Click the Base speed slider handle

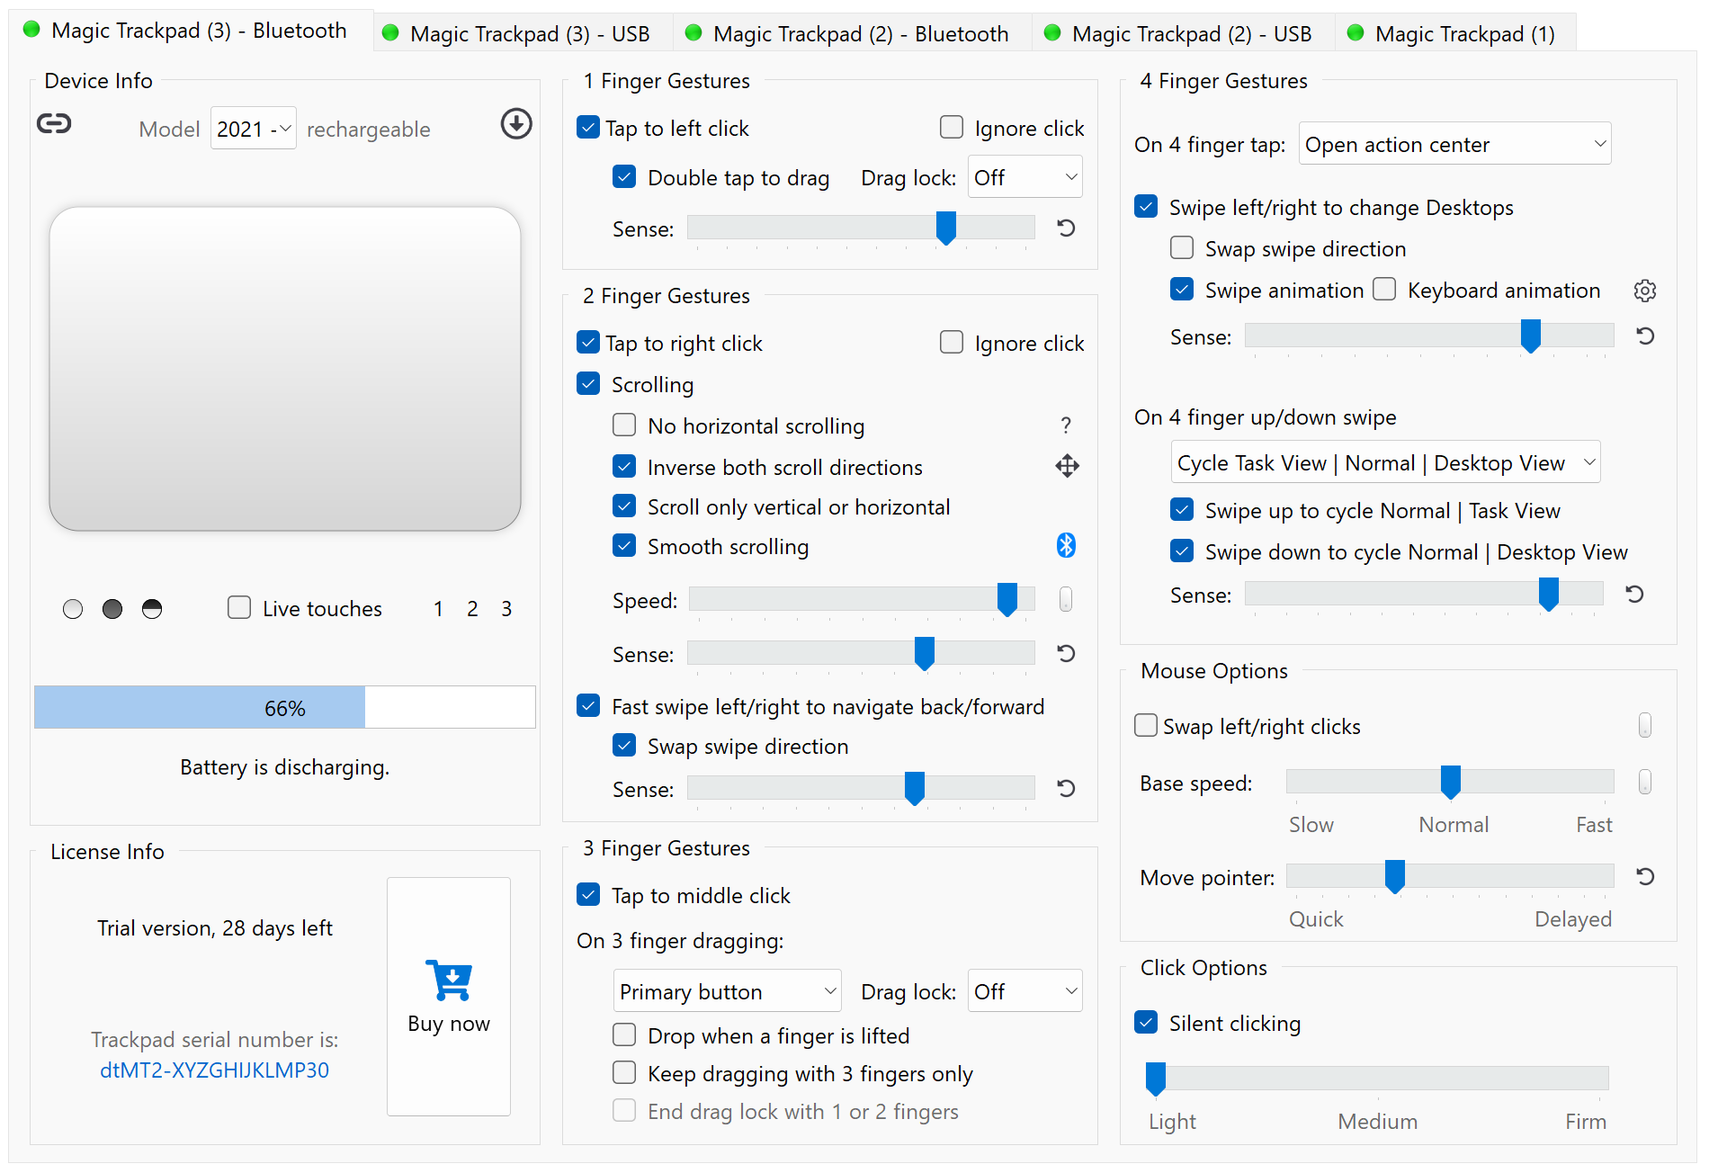(x=1450, y=782)
